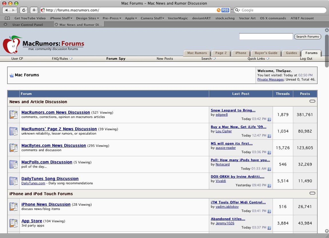Screen dimensions: 329x238
Task: Open the VectorMagic bookmark
Action: (178, 18)
